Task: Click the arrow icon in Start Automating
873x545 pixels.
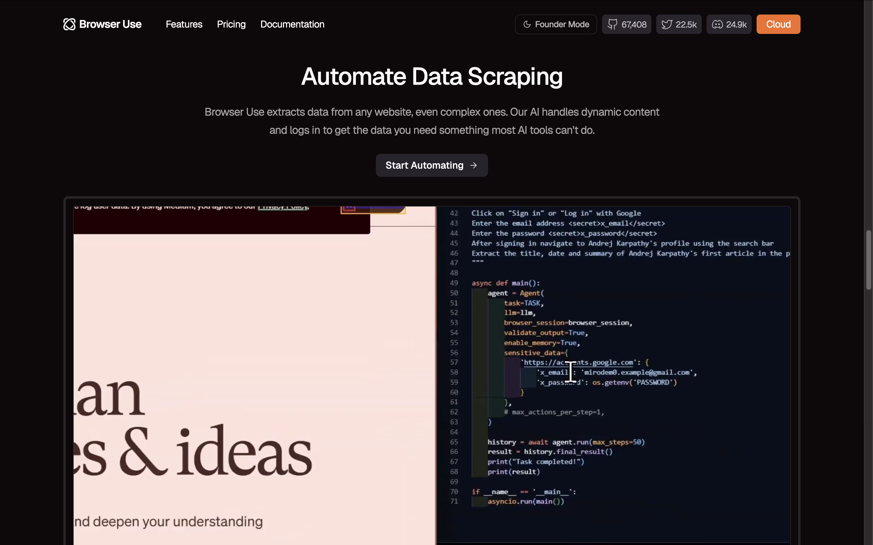Action: [x=474, y=165]
